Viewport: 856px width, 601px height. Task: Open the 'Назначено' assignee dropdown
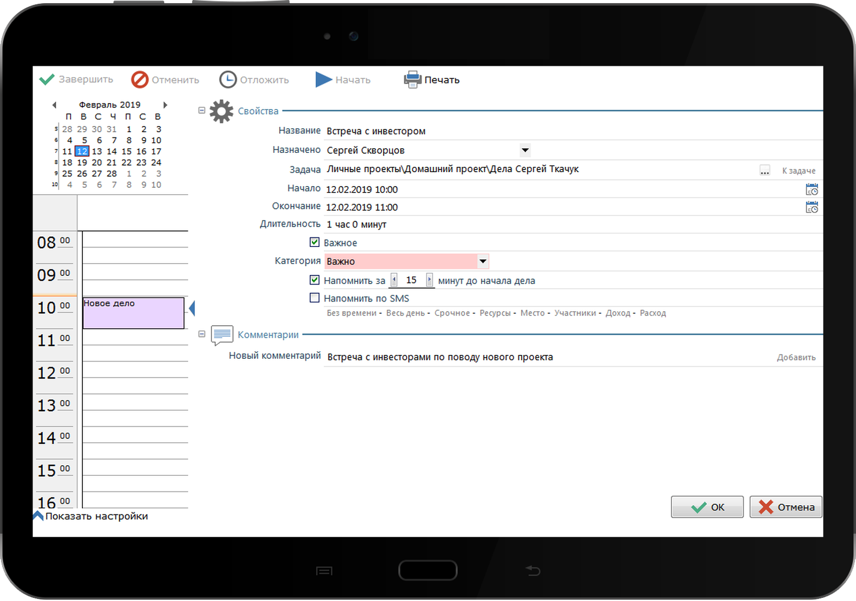coord(525,150)
